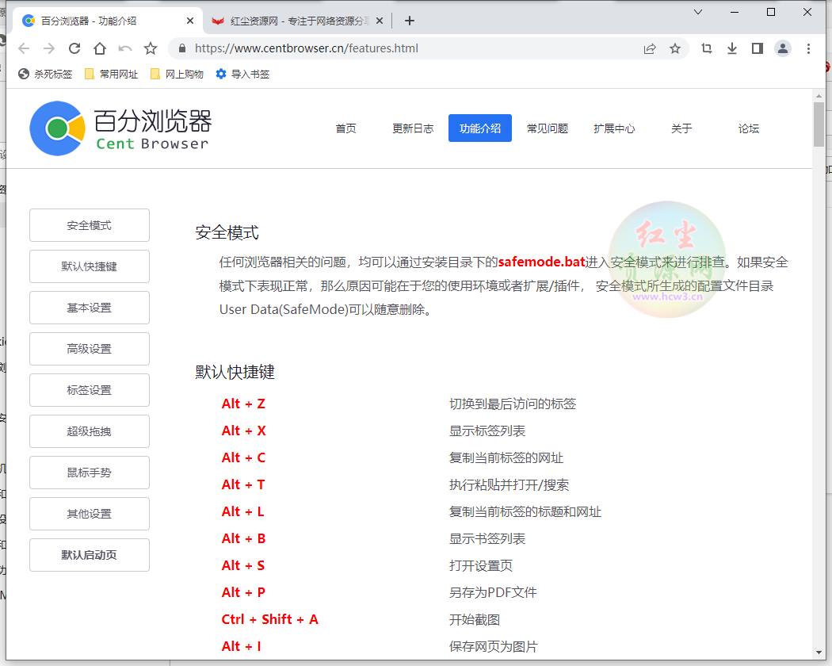The width and height of the screenshot is (832, 666).
Task: Click the Alt + S shortcut text
Action: [x=242, y=565]
